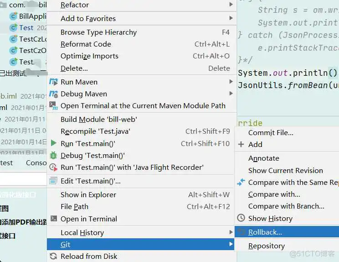Open the Local History submenu

pyautogui.click(x=82, y=233)
